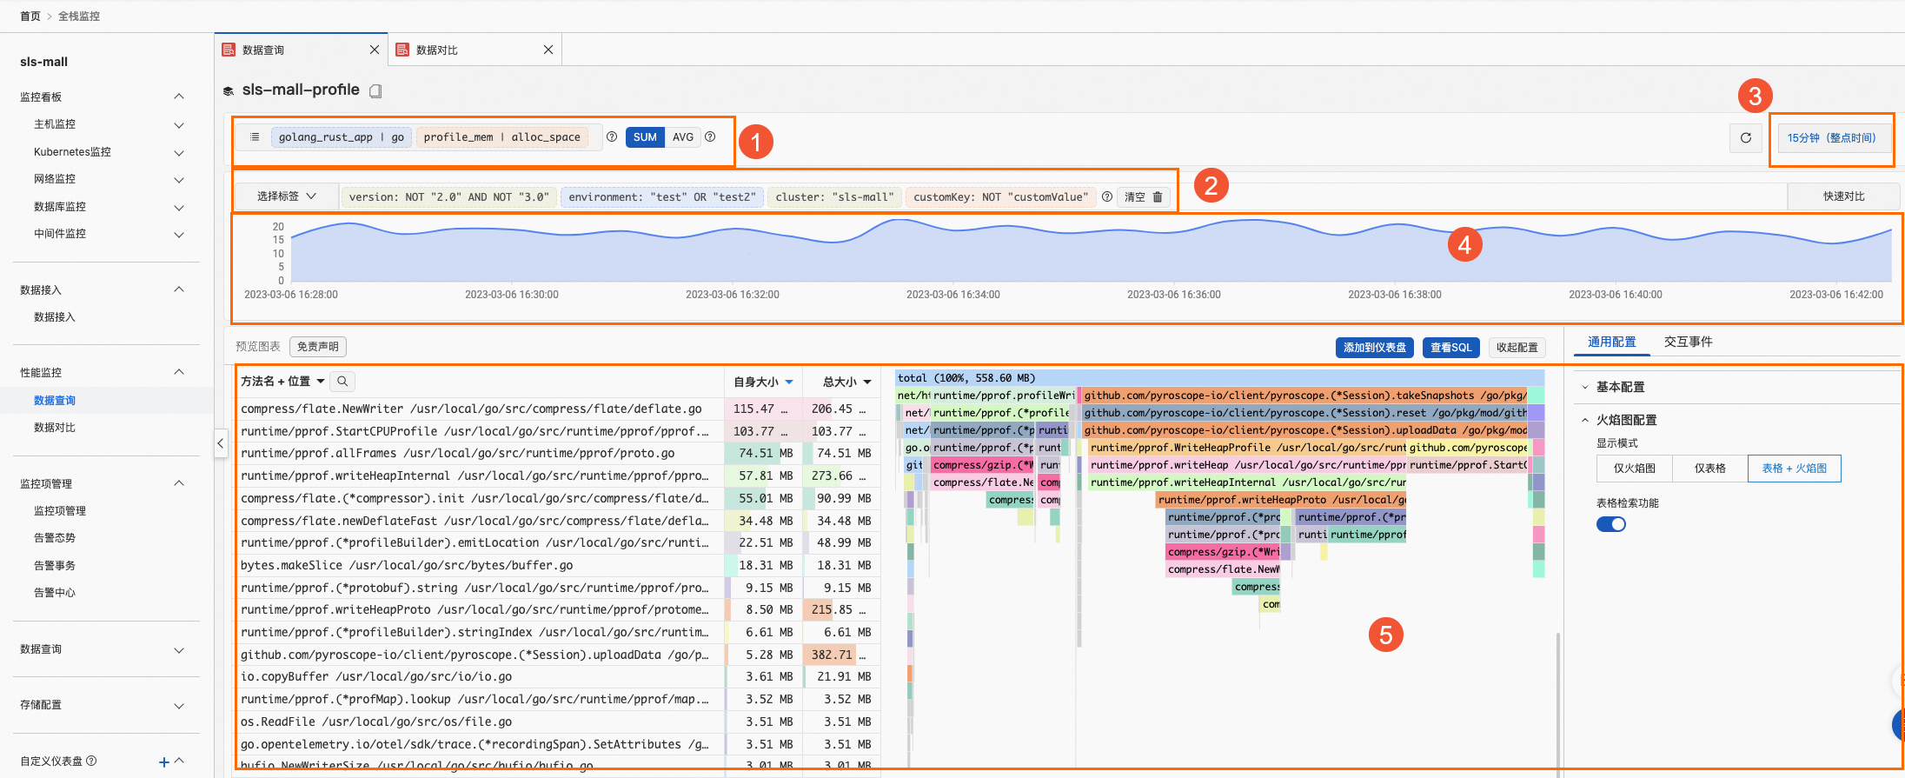Select 仅火焰图 display mode
Image resolution: width=1905 pixels, height=778 pixels.
click(1634, 469)
